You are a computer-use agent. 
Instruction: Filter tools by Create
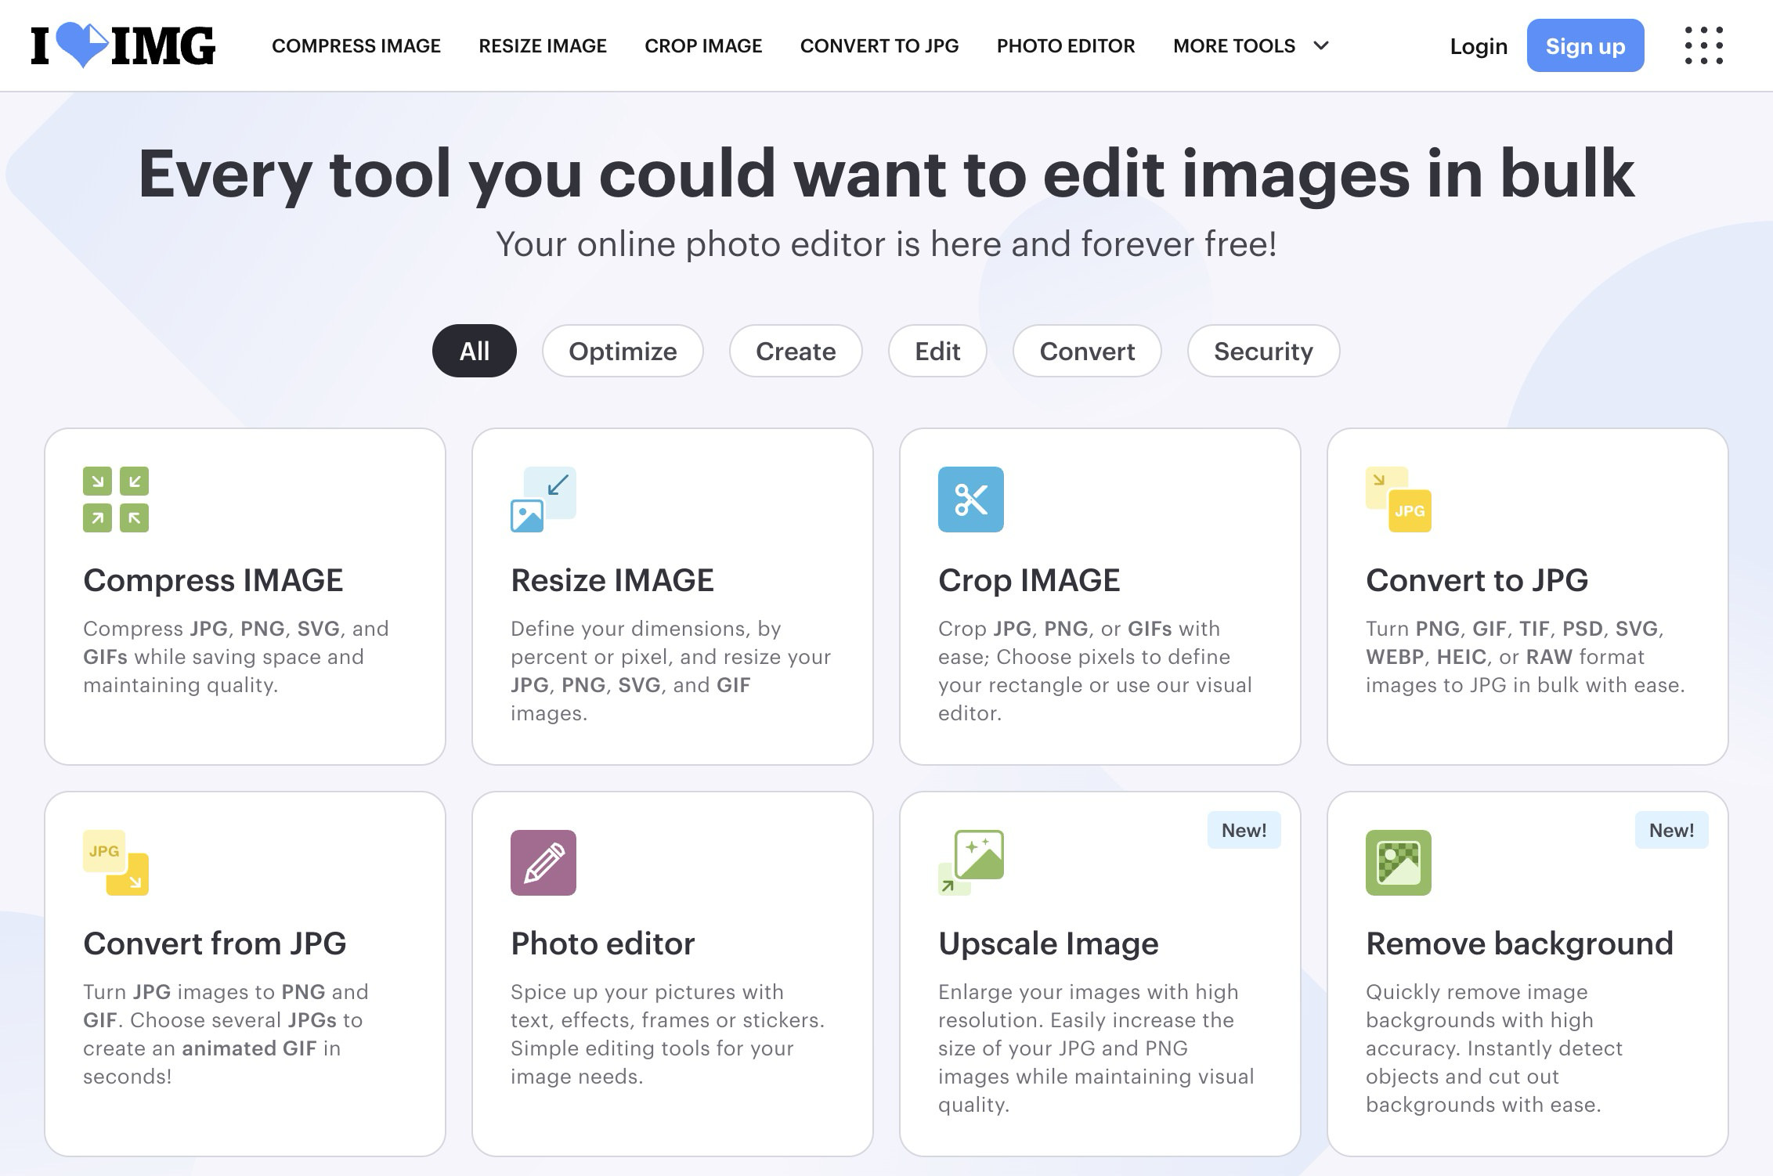[796, 351]
